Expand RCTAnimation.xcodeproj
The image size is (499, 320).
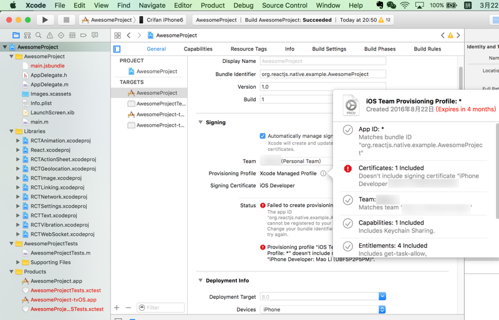(x=18, y=140)
